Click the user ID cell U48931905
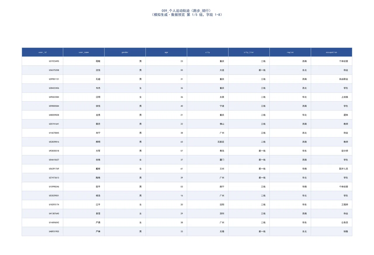 tap(42, 231)
